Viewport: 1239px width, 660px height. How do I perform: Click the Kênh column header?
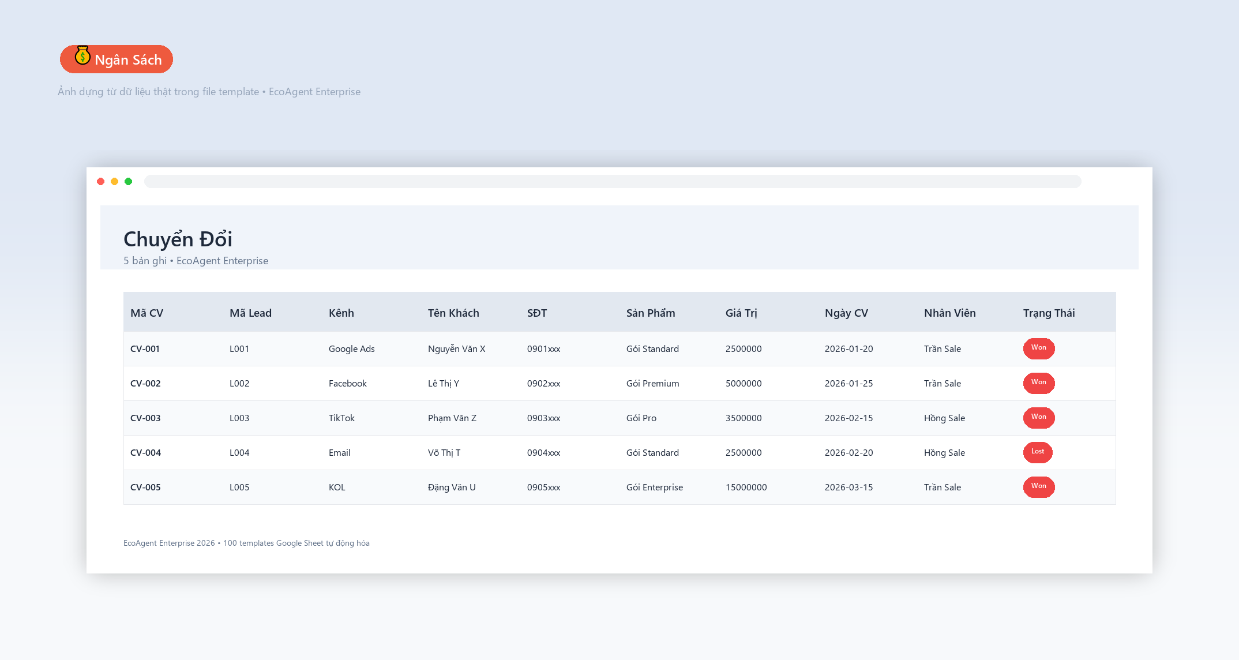(341, 313)
